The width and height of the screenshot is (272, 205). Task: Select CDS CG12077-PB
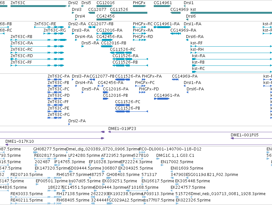102,76
